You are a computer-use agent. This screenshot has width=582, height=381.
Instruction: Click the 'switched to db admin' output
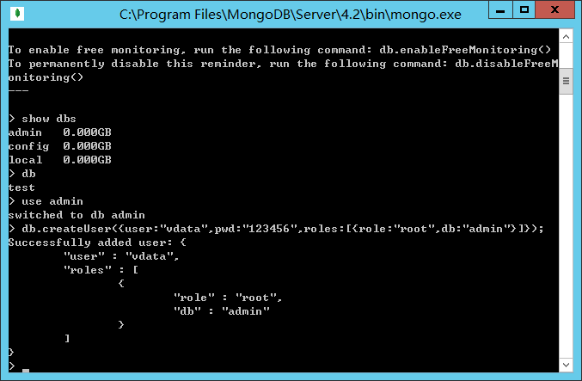click(77, 215)
